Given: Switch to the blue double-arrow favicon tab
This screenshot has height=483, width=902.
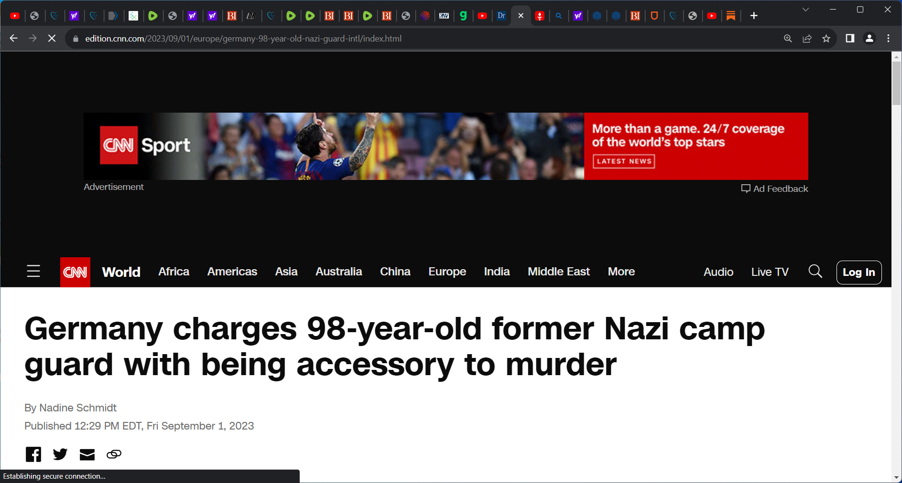Looking at the screenshot, I should [x=113, y=16].
